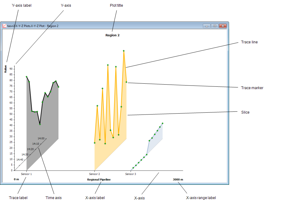Minimize the Region 2 plot window
Image resolution: width=281 pixels, height=211 pixels.
coord(206,26)
